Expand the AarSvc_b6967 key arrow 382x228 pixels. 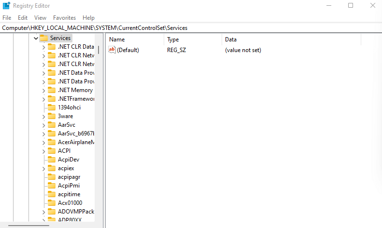[x=43, y=134]
